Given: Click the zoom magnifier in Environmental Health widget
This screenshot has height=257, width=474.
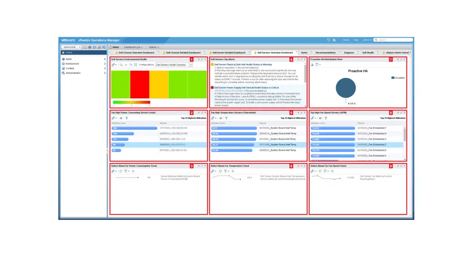Looking at the screenshot, I should point(121,65).
